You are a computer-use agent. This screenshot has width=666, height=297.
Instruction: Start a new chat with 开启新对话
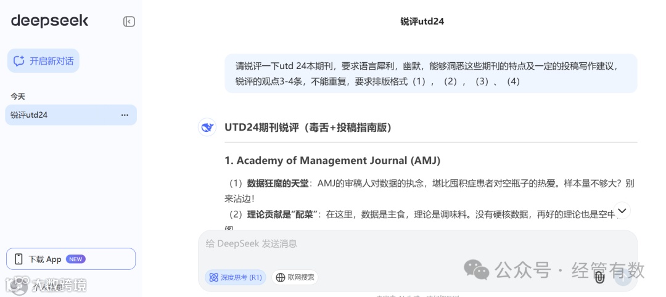point(43,60)
